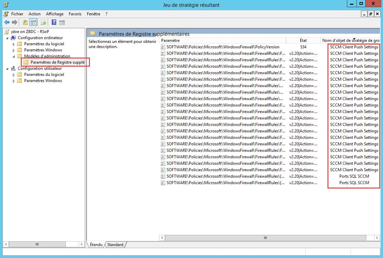
Task: Close the inner console child window
Action: 377,14
